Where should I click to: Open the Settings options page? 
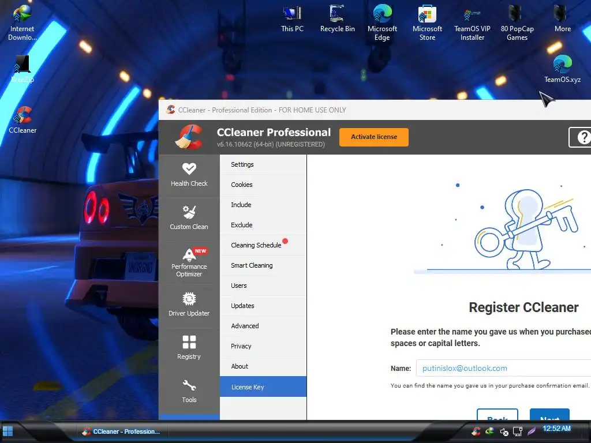[x=263, y=164]
